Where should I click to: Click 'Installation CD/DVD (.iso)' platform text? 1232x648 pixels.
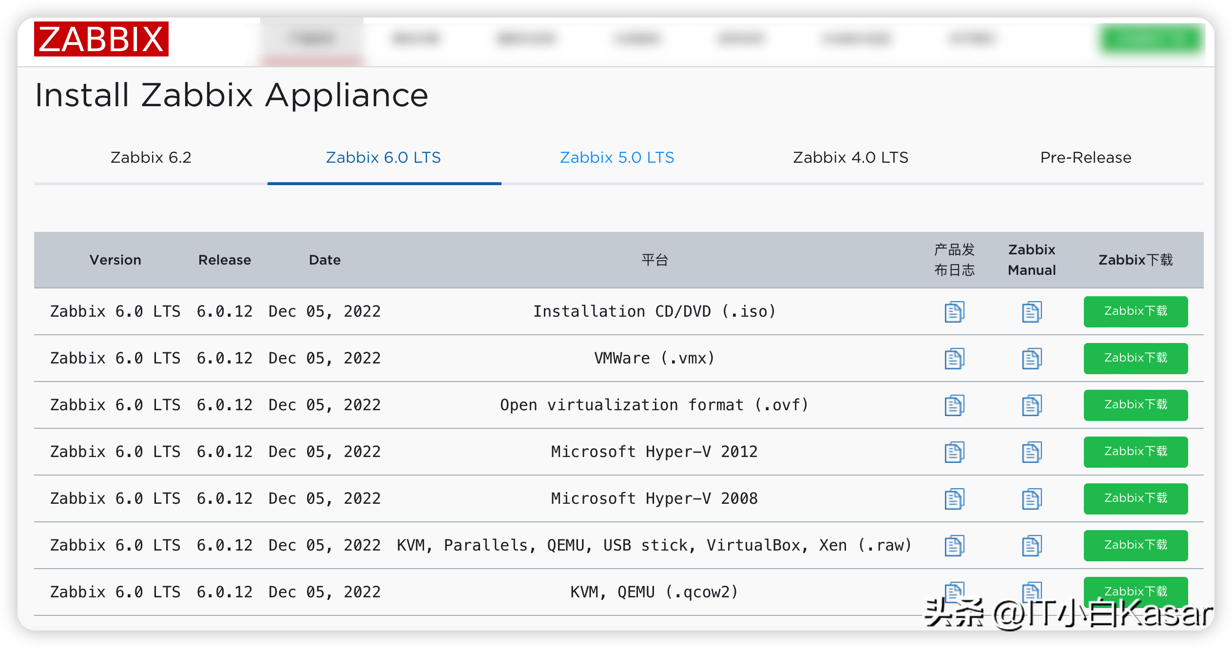[x=654, y=311]
